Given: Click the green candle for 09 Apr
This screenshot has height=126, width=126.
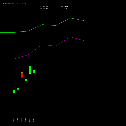Looking at the screenshot, I should 26,80.
